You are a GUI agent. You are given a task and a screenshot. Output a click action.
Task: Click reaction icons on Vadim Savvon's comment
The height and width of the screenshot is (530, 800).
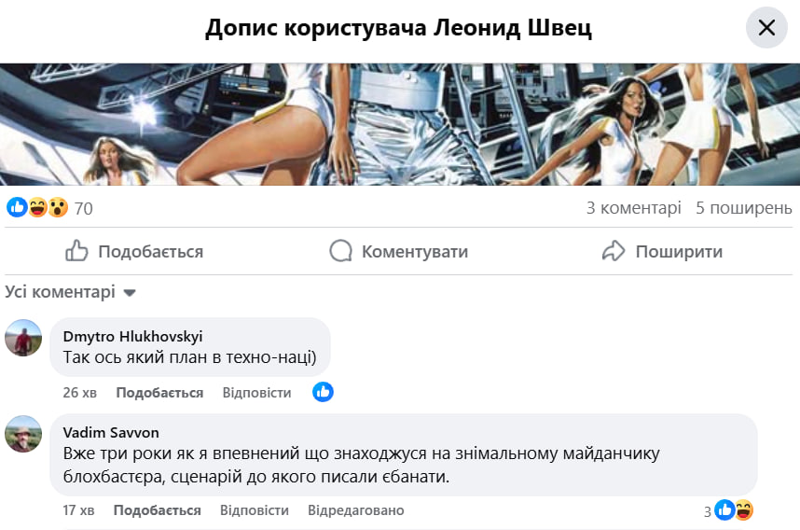click(734, 510)
